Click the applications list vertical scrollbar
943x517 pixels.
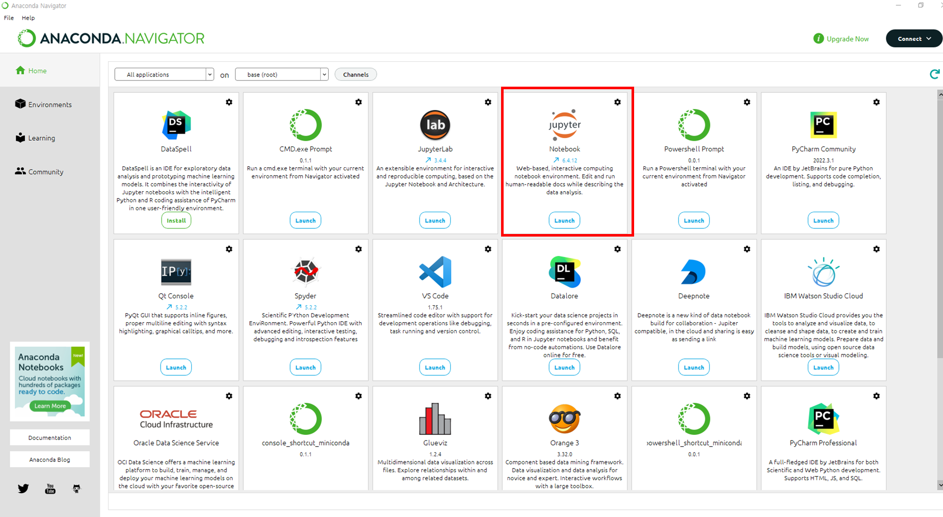(x=940, y=229)
